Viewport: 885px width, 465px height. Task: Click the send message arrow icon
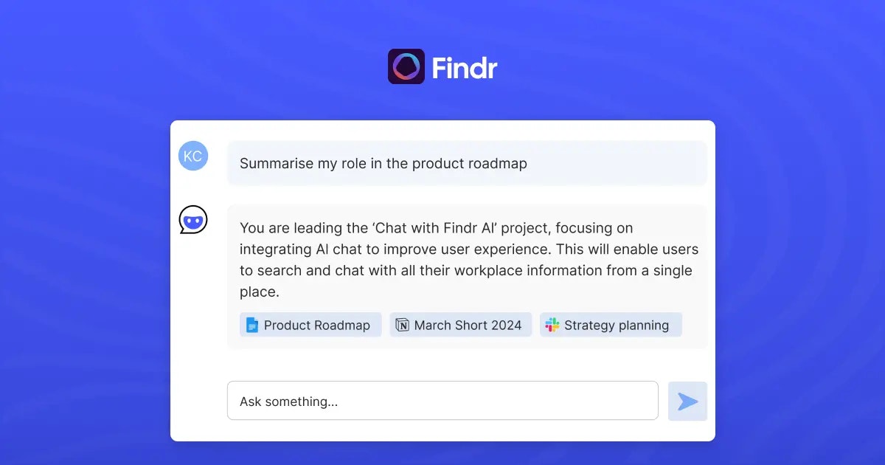687,401
